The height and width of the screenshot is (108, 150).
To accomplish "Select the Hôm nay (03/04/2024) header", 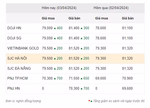I will pyautogui.click(x=59, y=8).
